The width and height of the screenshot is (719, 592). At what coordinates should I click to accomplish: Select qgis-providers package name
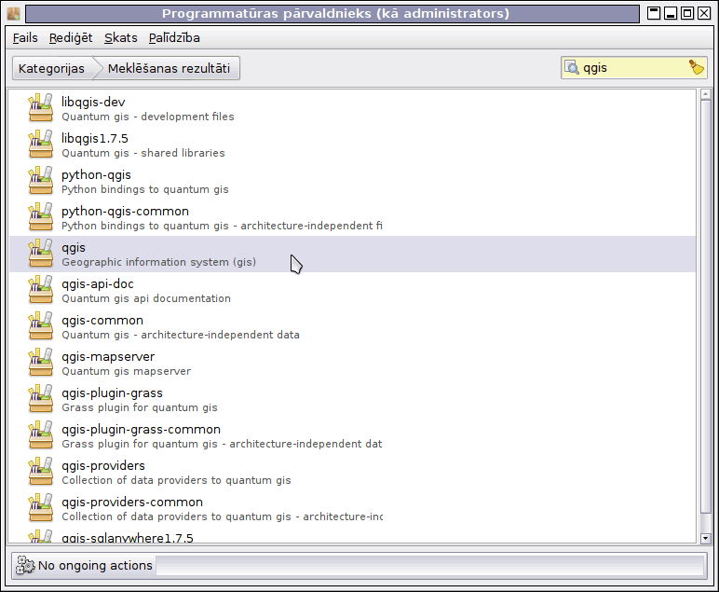103,466
